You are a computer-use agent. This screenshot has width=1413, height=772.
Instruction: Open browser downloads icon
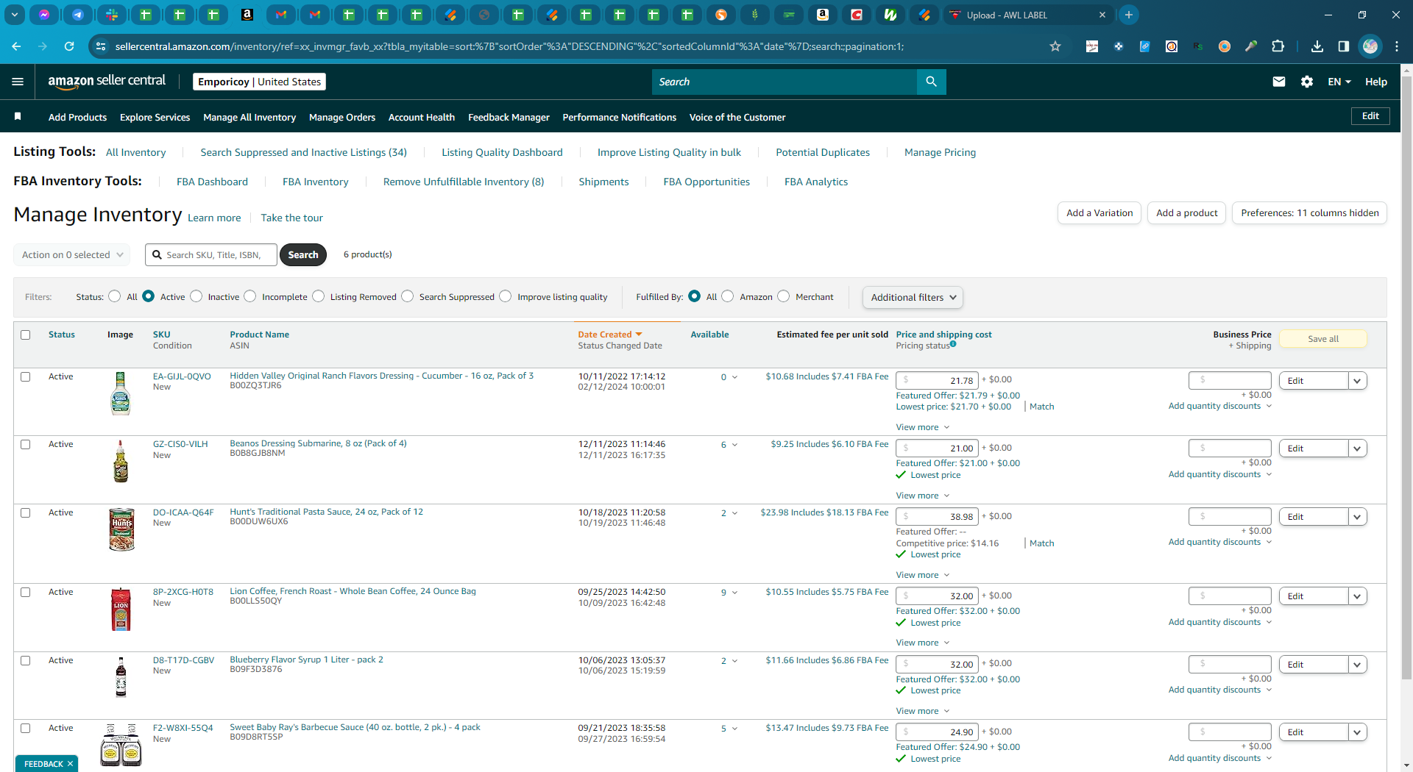pos(1317,46)
